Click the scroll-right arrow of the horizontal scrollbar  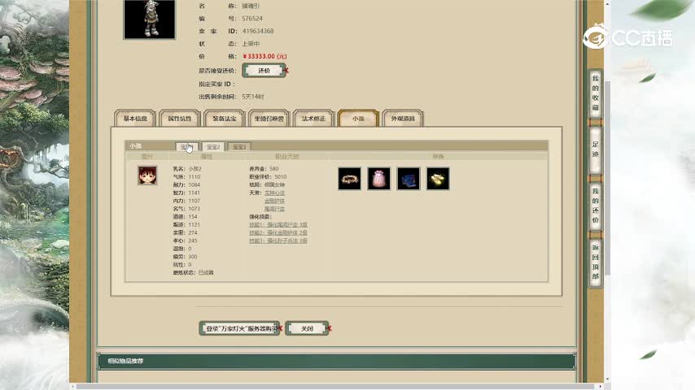[601, 387]
